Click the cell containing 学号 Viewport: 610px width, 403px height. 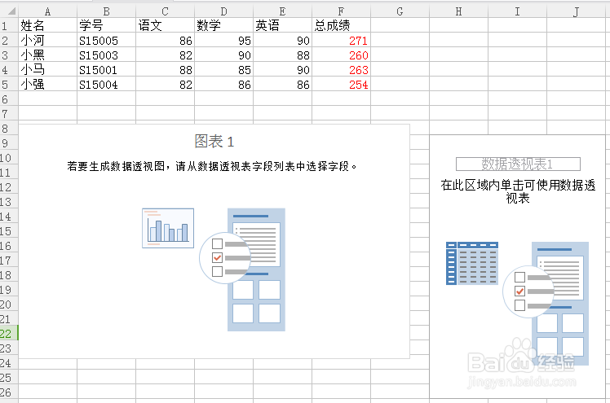pyautogui.click(x=106, y=25)
